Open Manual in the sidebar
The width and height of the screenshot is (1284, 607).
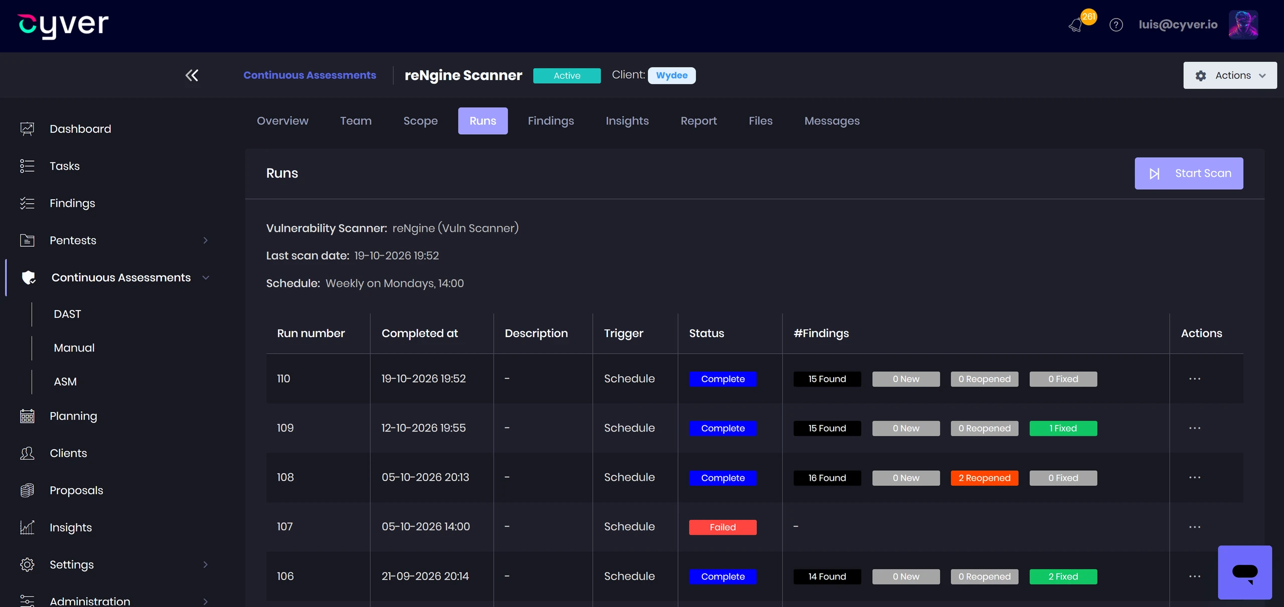tap(74, 348)
